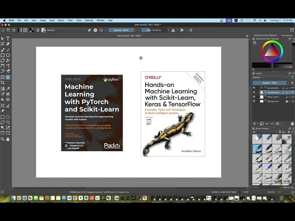Select the Color Sampler eyedropper tool
The width and height of the screenshot is (295, 221).
coord(8,89)
